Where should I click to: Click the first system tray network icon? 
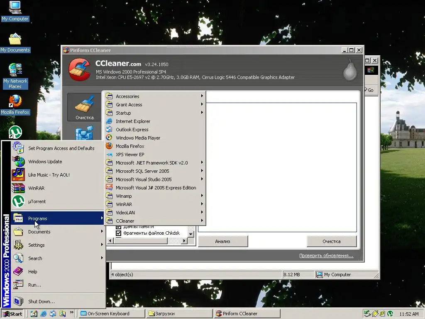367,314
